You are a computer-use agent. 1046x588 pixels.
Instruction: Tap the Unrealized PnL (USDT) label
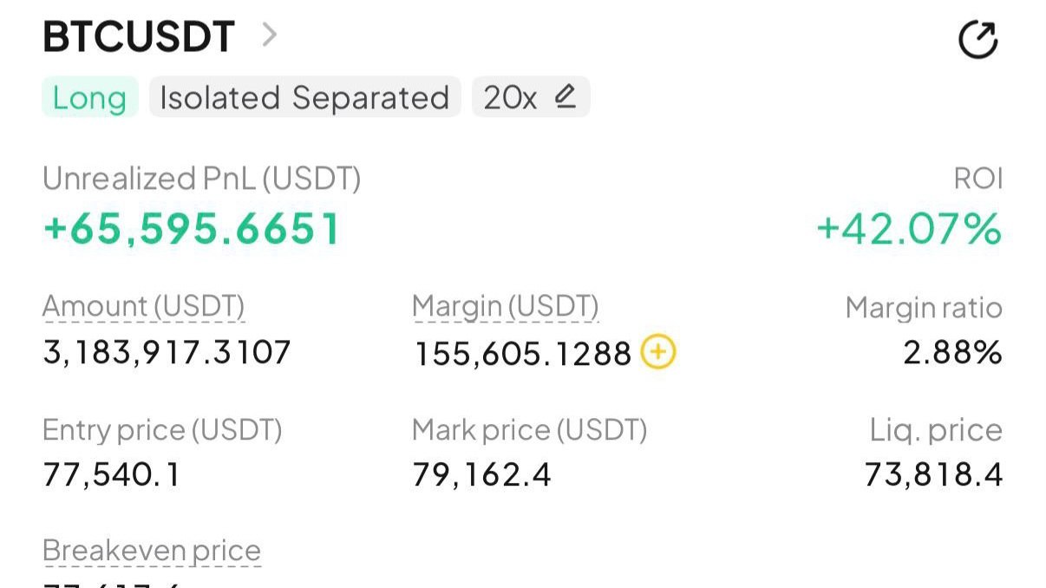click(201, 180)
